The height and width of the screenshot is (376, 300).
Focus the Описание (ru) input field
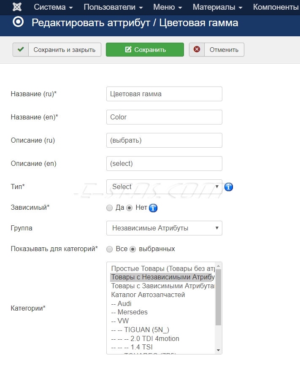(164, 140)
